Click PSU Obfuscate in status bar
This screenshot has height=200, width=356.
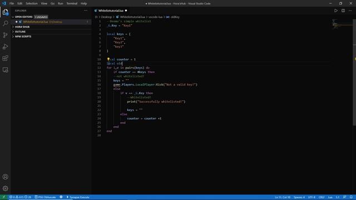click(x=45, y=197)
